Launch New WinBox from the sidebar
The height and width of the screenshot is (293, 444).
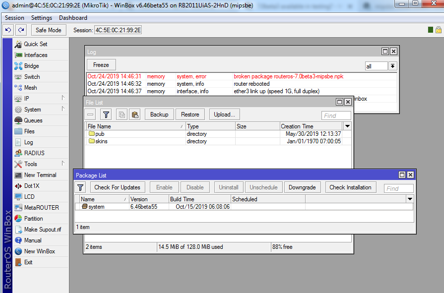[41, 251]
